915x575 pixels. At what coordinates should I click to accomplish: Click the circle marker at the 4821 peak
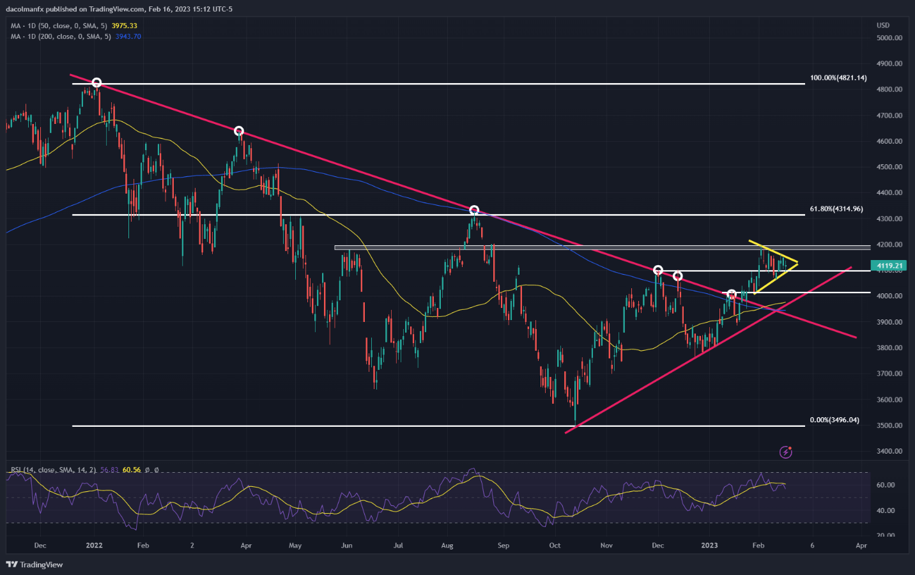click(96, 82)
